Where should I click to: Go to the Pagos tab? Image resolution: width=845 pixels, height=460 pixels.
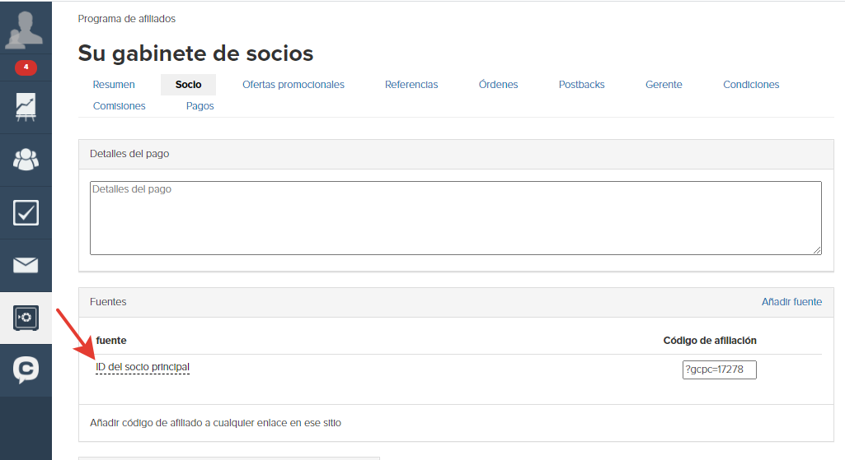coord(200,106)
